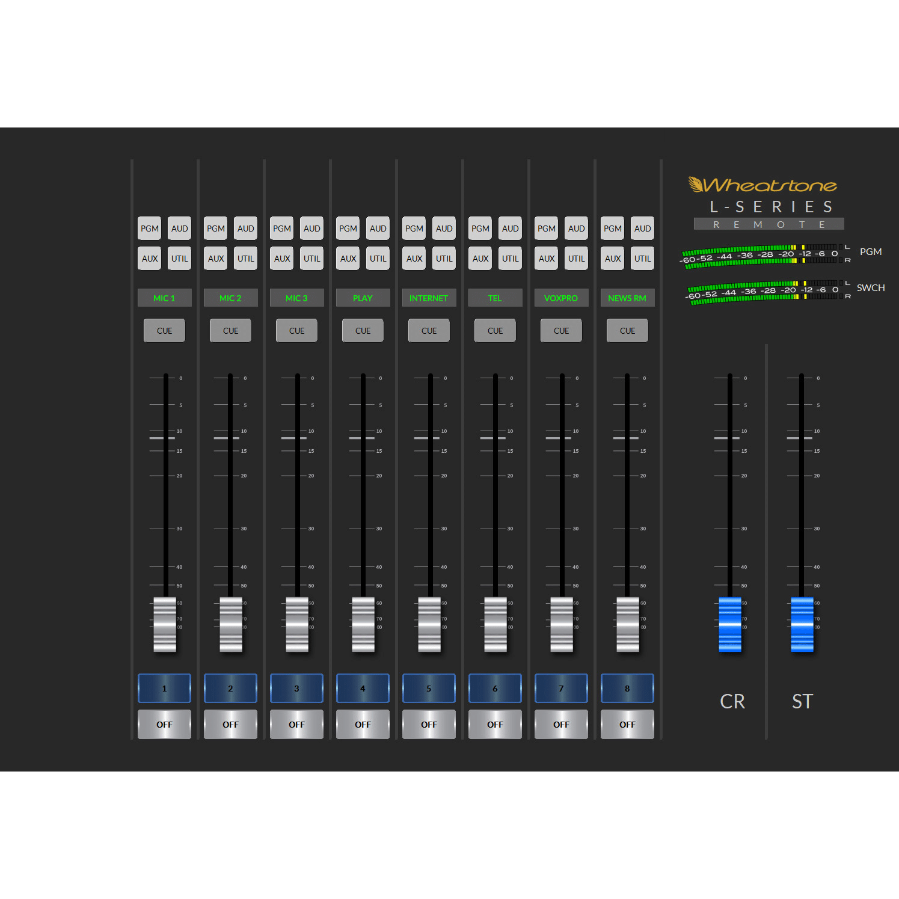The width and height of the screenshot is (899, 899).
Task: Toggle AUD bus on MIC 2 channel
Action: 245,229
